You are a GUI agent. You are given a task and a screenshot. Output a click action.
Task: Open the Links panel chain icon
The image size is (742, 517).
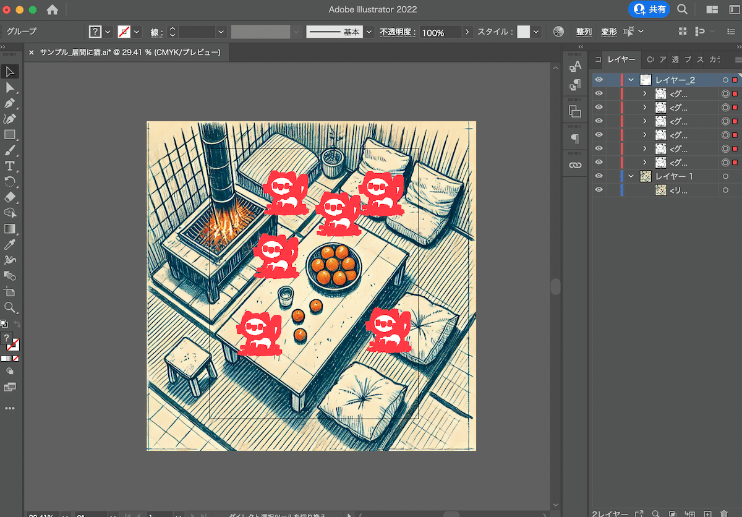click(x=575, y=165)
